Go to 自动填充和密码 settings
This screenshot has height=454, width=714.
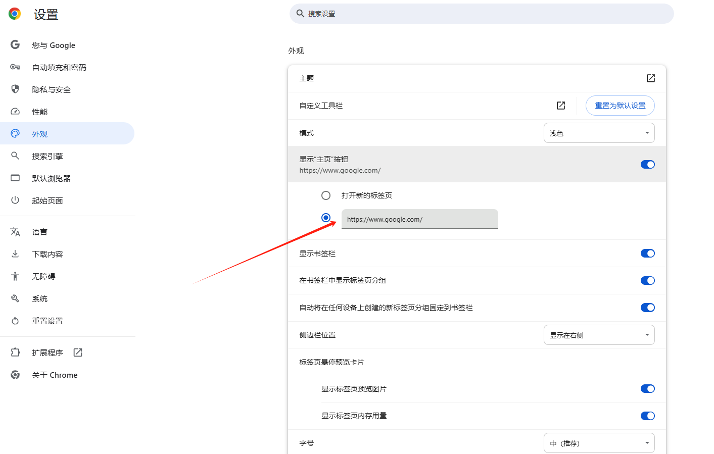pyautogui.click(x=59, y=67)
